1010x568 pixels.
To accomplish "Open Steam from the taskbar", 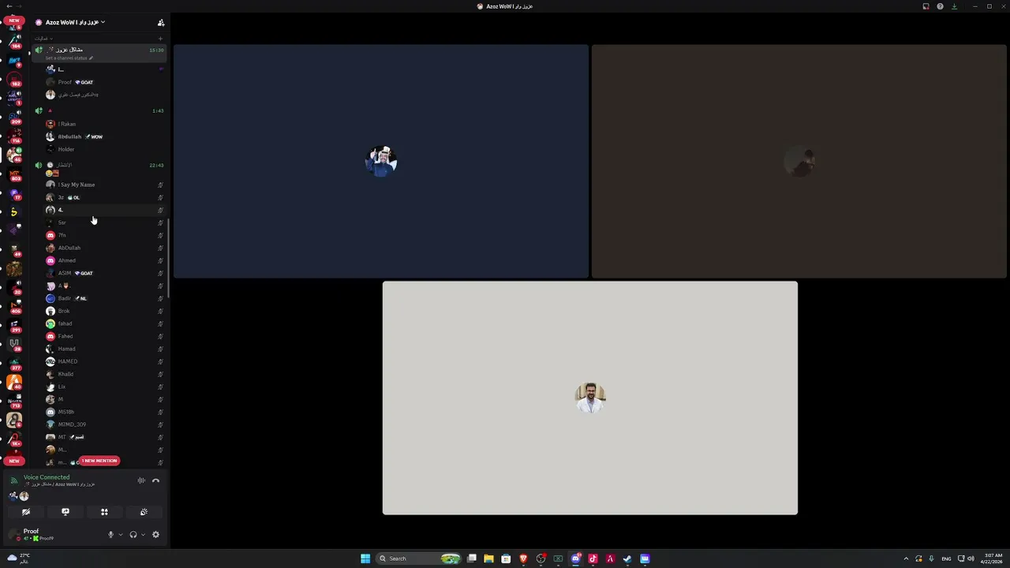I will [627, 559].
